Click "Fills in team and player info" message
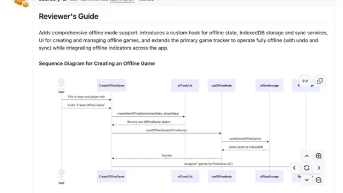The width and height of the screenshot is (343, 193). coord(86,96)
